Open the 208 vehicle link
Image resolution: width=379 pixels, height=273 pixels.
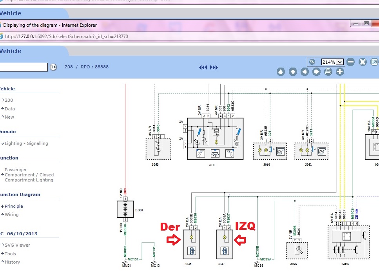click(9, 100)
